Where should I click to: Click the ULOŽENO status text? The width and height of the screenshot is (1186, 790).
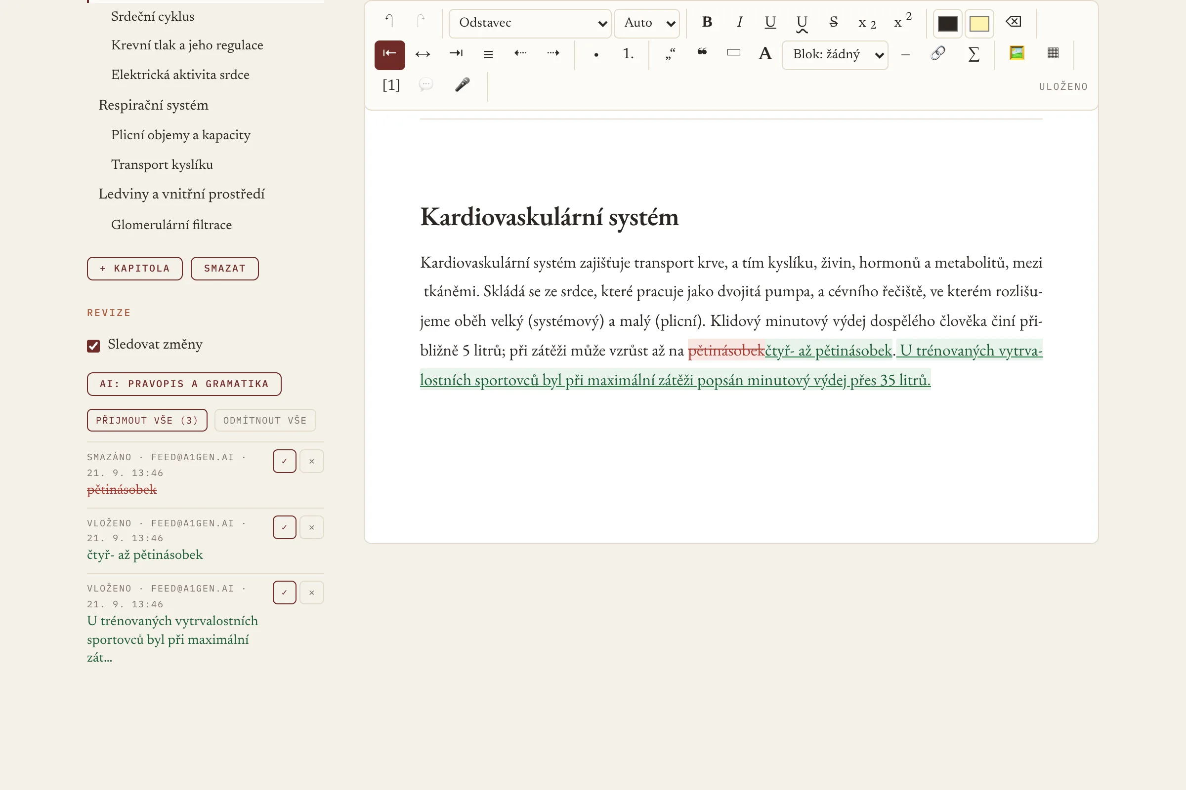point(1063,87)
